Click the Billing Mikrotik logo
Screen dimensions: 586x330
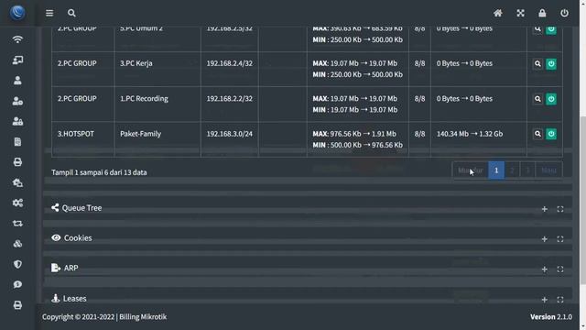click(17, 13)
